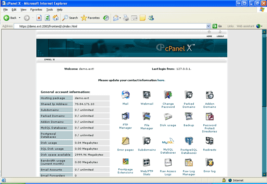Screen dimensions: 267x184
Task: Click the browser Forward arrow
Action: coord(27,18)
